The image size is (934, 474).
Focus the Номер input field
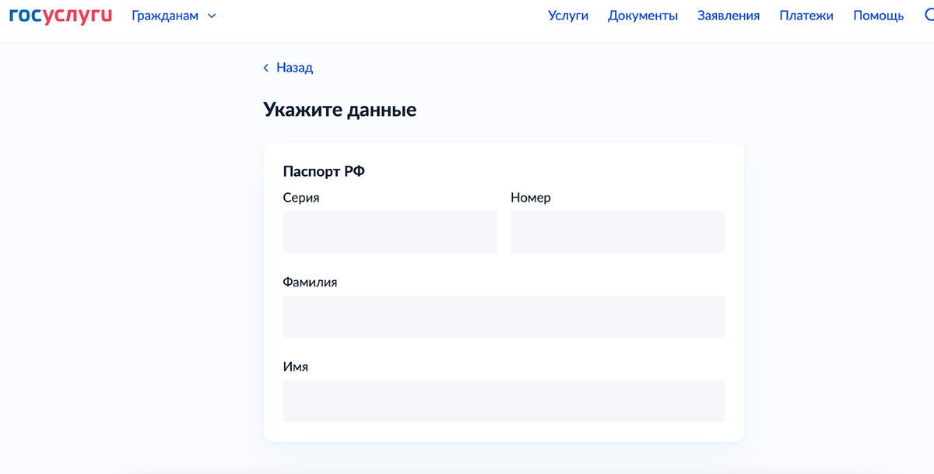coord(617,232)
